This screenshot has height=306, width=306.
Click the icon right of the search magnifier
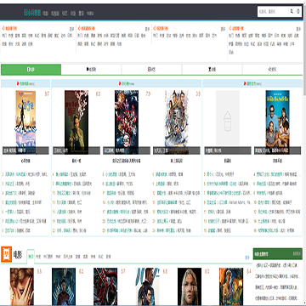coord(297,12)
